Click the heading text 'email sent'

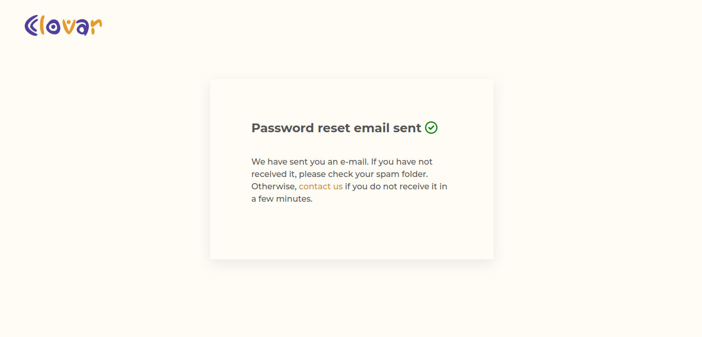[390, 128]
